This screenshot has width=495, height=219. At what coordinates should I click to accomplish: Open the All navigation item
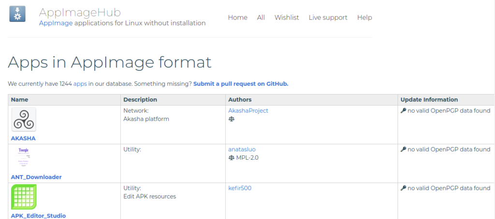261,17
